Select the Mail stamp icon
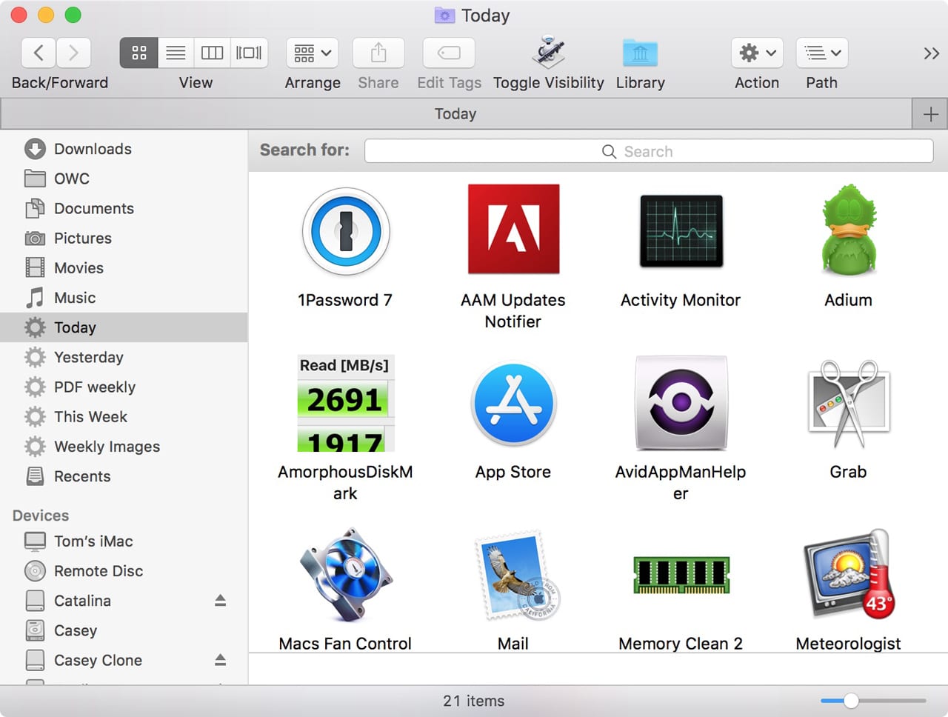The image size is (948, 717). coord(516,575)
